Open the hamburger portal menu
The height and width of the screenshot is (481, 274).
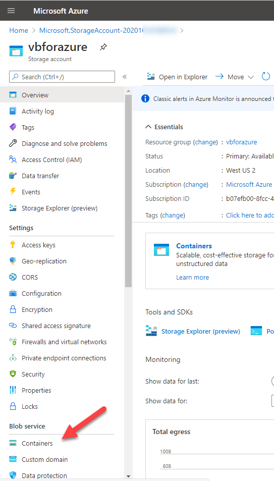pos(11,11)
